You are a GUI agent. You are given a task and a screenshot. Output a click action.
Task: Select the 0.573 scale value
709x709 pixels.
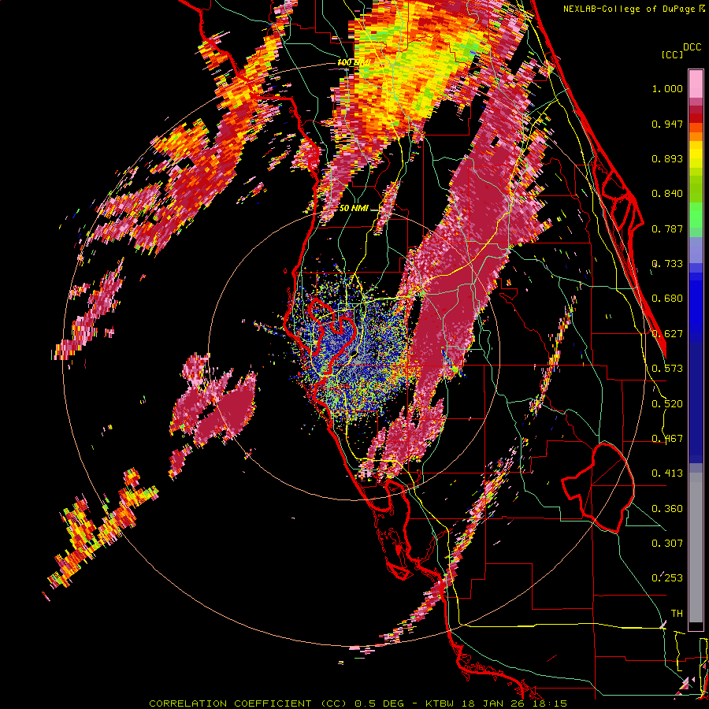[667, 369]
